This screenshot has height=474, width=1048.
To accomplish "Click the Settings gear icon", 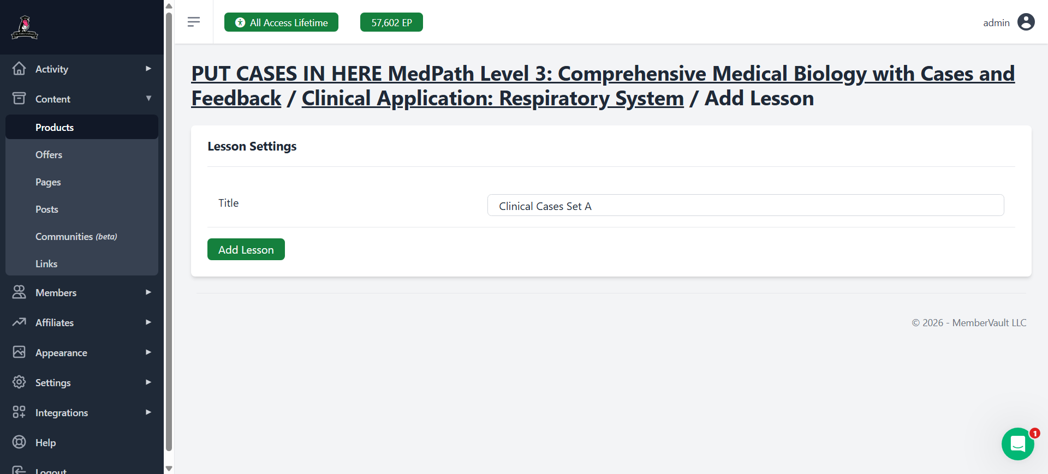I will coord(19,382).
